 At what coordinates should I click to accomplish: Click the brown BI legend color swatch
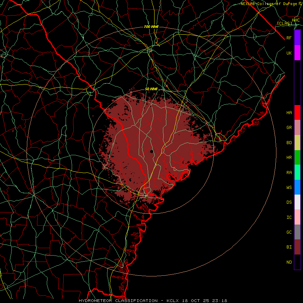(297, 247)
